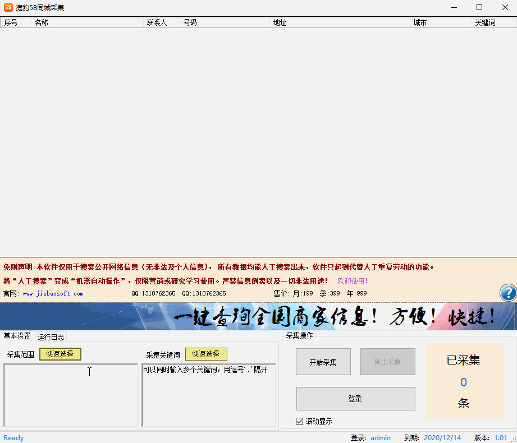Focus the 采集范围 text area
The image size is (517, 443).
[71, 395]
